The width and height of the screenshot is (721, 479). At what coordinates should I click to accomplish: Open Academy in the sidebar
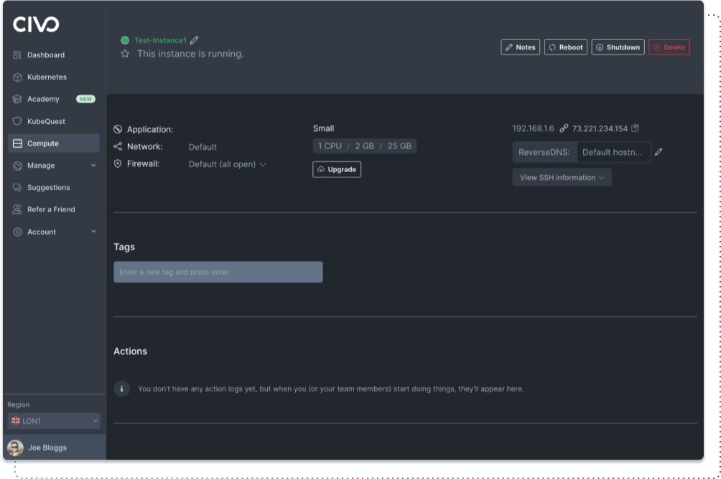43,99
